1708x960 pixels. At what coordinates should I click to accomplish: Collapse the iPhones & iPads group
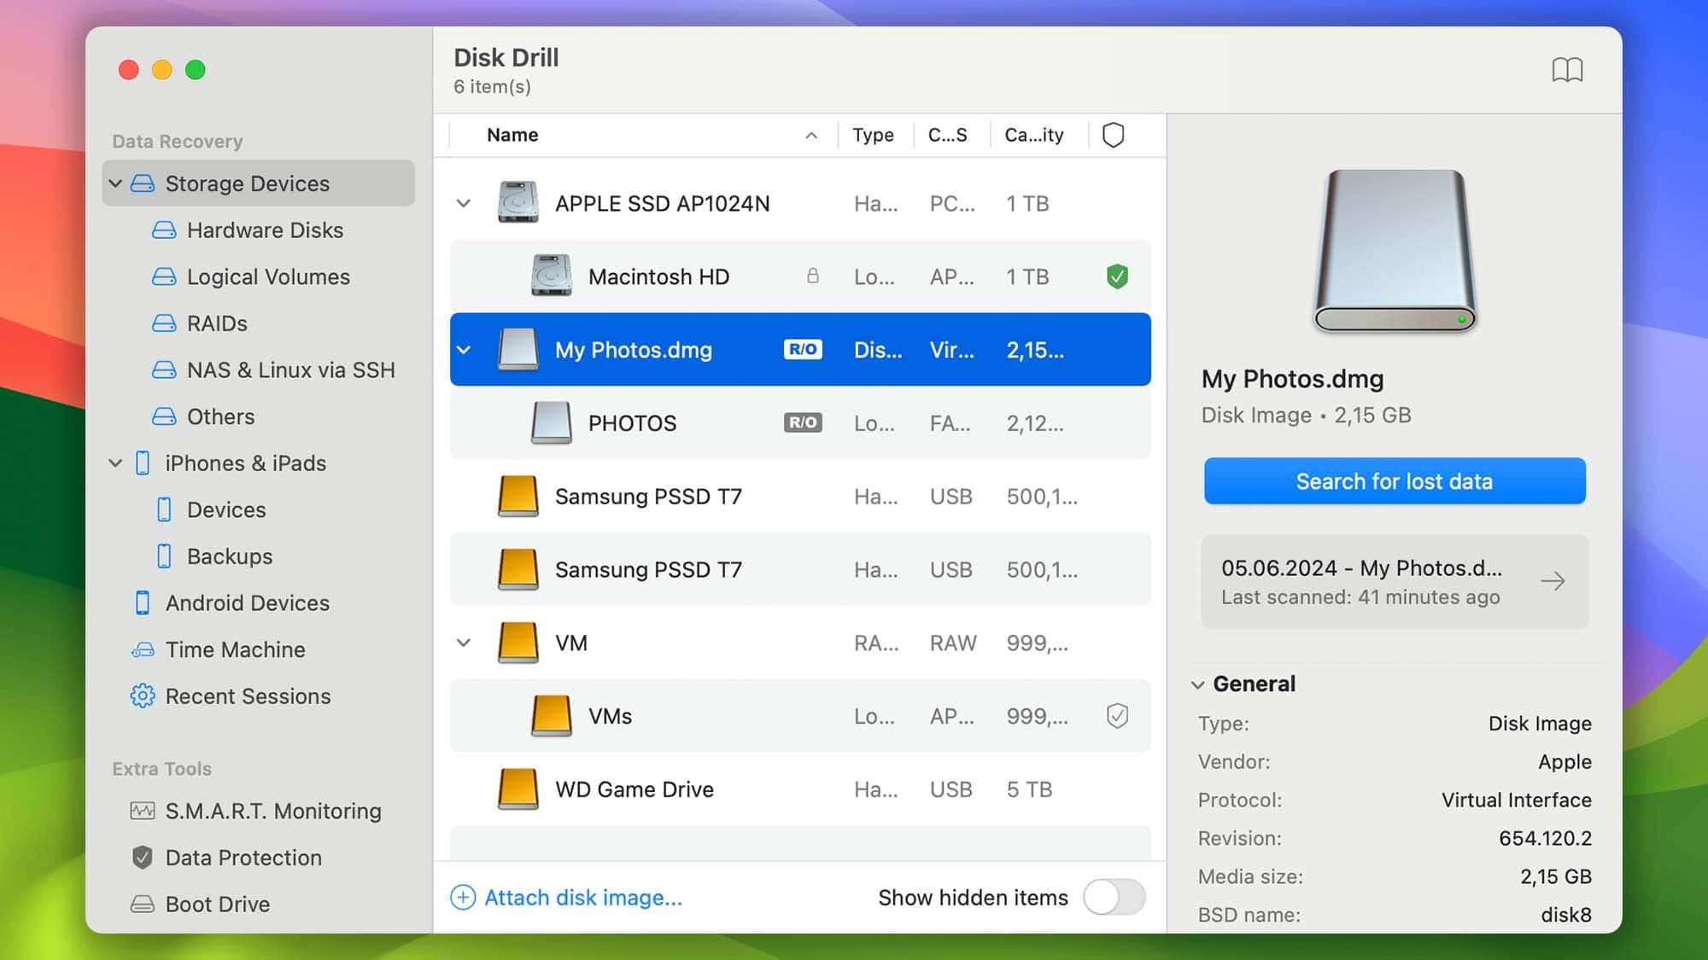point(115,463)
